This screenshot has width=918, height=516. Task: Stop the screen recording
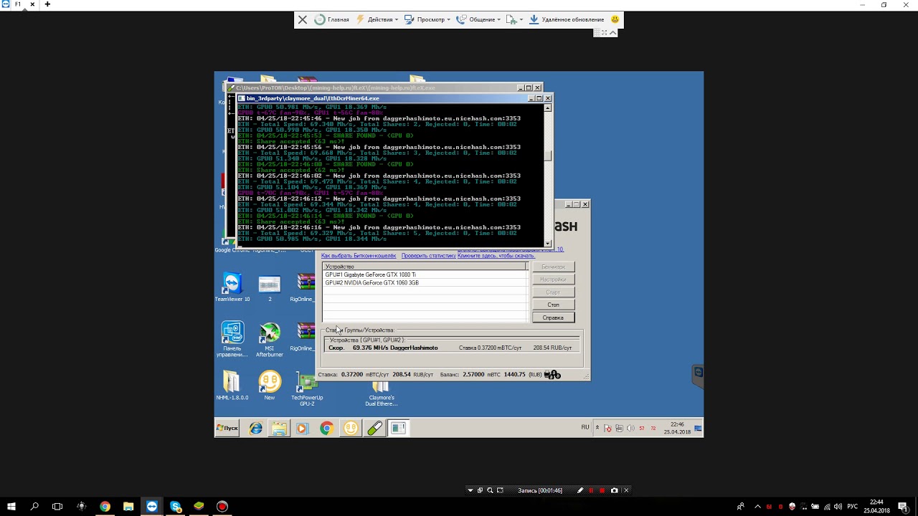[602, 491]
